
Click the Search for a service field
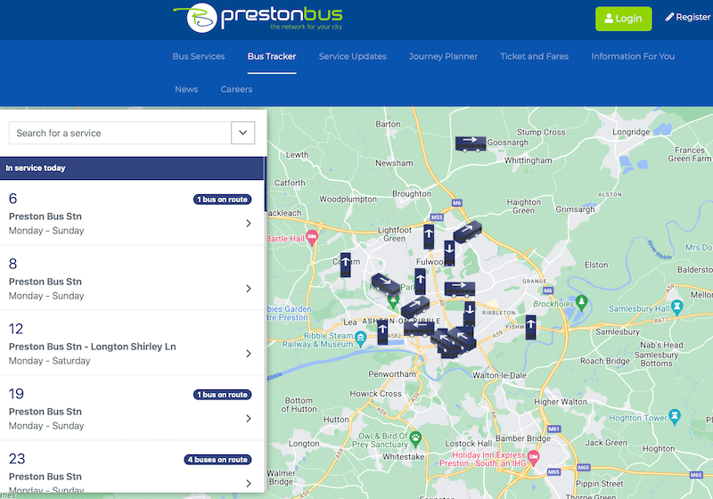(119, 133)
